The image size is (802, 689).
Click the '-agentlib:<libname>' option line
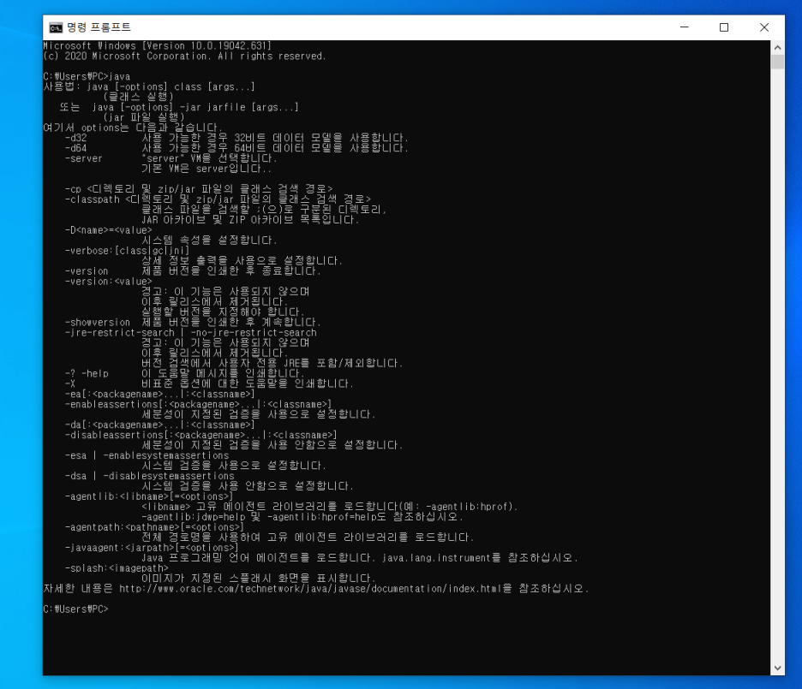[149, 496]
